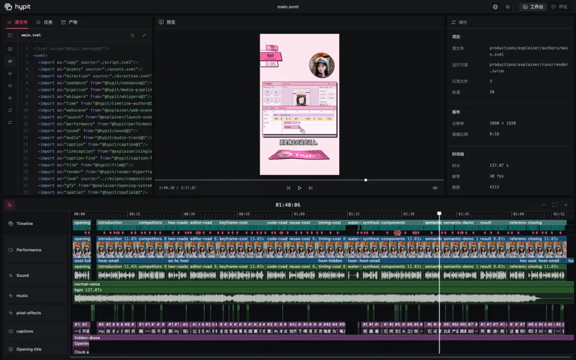This screenshot has height=360, width=576.
Task: Open the 评论 comments panel
Action: coord(559,6)
